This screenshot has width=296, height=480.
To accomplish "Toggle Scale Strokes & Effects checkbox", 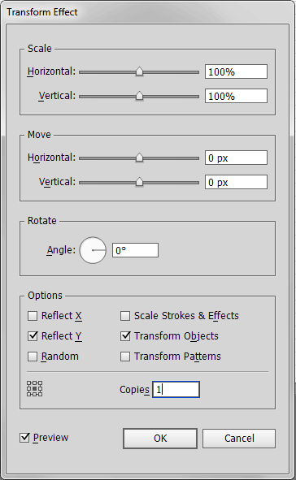I will pos(125,316).
